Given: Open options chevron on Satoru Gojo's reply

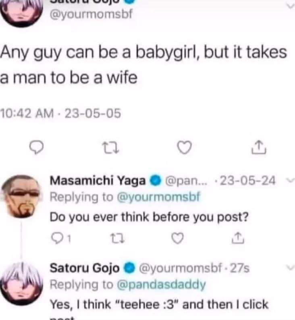Looking at the screenshot, I should point(291,267).
